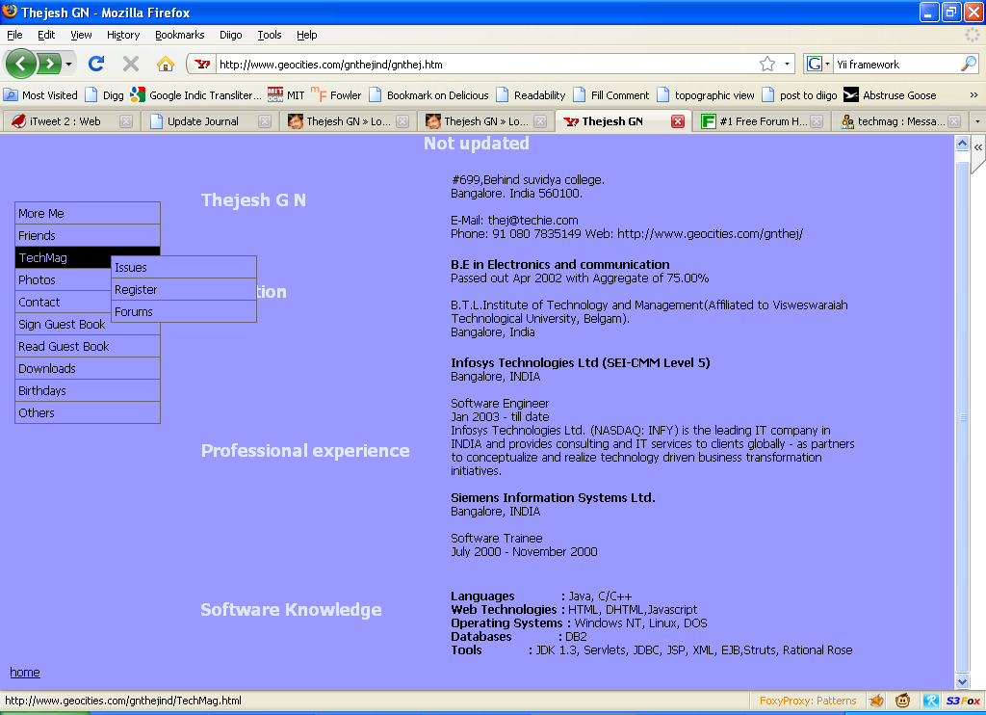Image resolution: width=986 pixels, height=715 pixels.
Task: Switch to the techmag : Messa... tab
Action: point(900,121)
